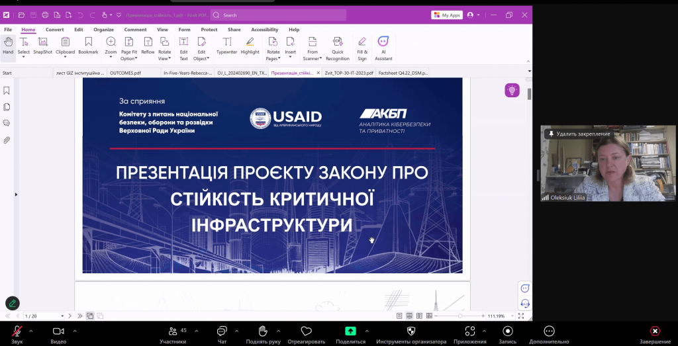Adjust the zoom slider in status bar

[x=460, y=316]
